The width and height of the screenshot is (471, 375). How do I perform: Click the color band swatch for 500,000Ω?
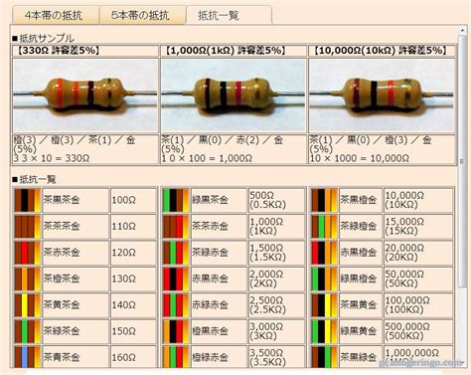click(324, 331)
